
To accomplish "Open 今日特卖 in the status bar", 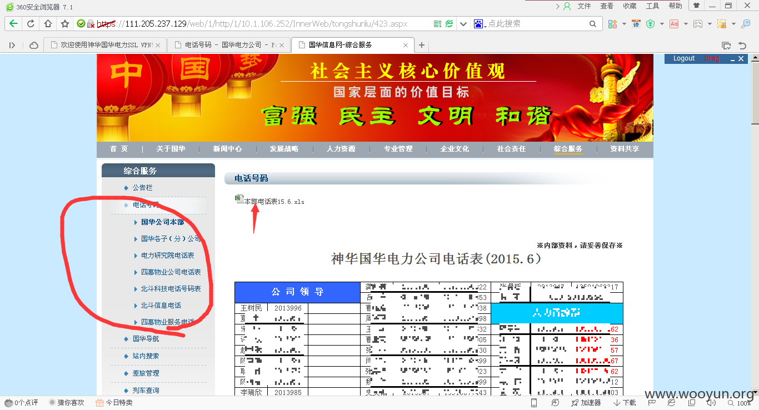I will [114, 403].
